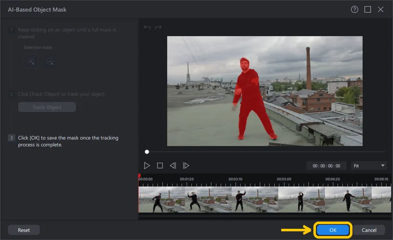Click the step 3 'Click [OK] to save' text
Viewport: 393px width, 240px height.
[68, 141]
